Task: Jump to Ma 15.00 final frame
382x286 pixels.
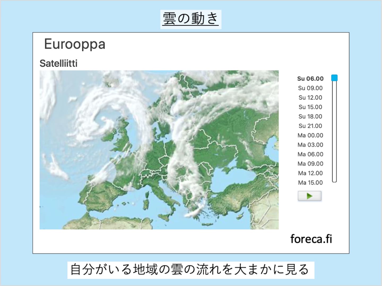Action: pos(310,183)
